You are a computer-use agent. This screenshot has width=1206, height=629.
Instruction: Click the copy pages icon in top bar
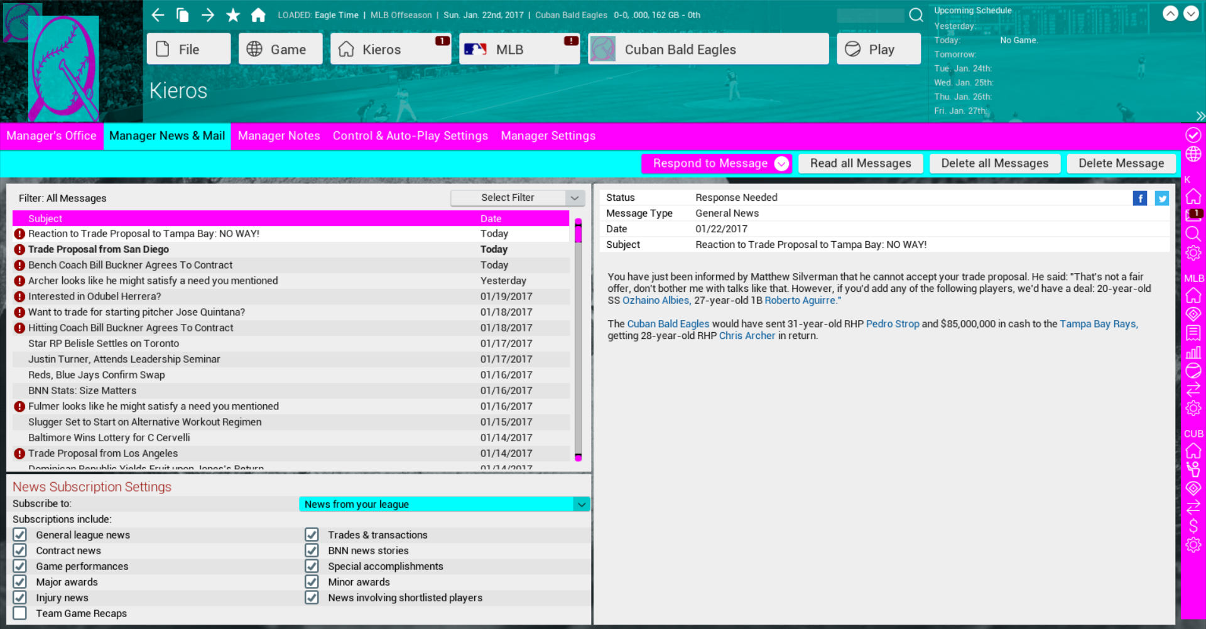click(183, 14)
